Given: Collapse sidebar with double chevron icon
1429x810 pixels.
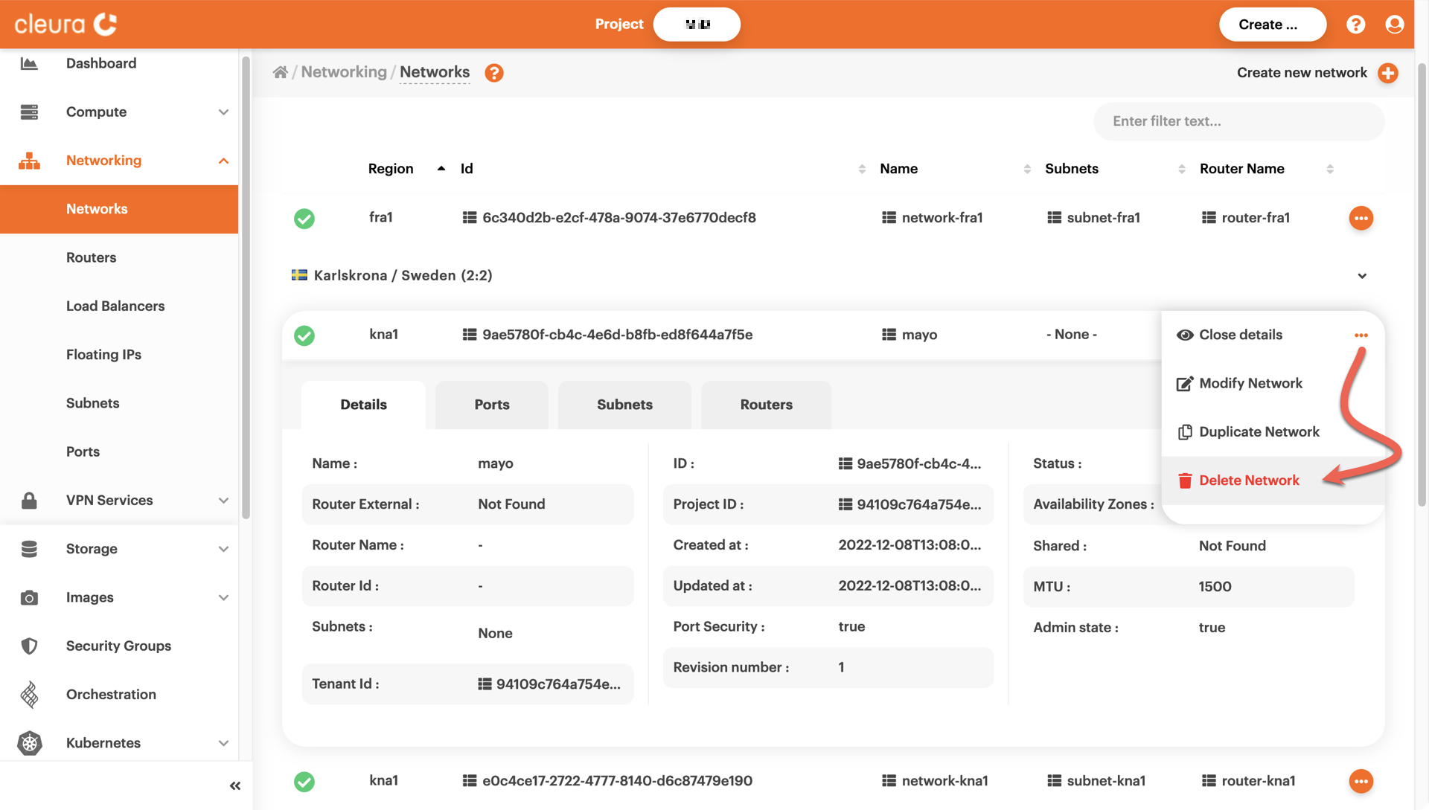Looking at the screenshot, I should 235,785.
